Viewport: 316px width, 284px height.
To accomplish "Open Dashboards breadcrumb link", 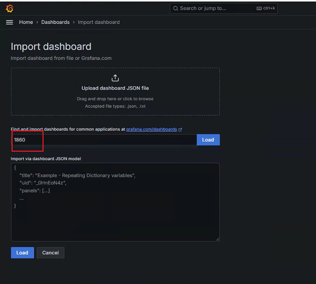I will click(x=55, y=22).
